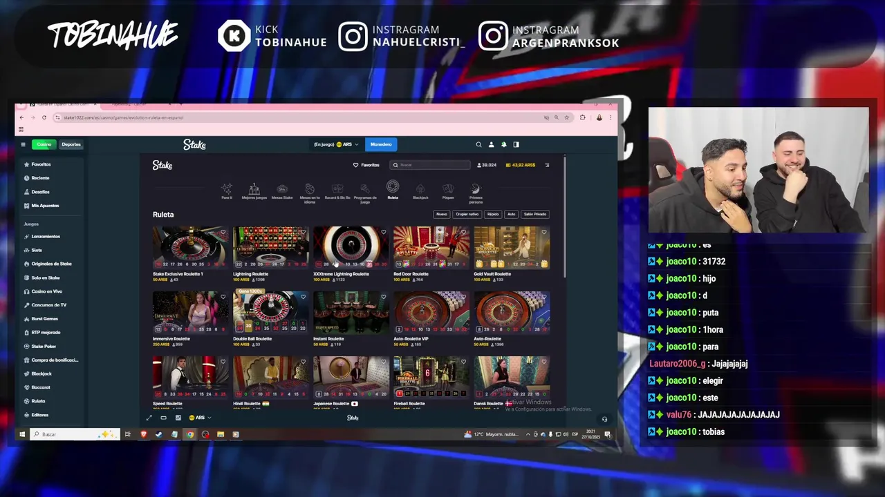Collapse the left sidebar hamburger menu
Image resolution: width=885 pixels, height=497 pixels.
coord(23,144)
